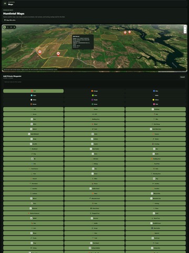Choose the Green color option
Viewport: 189px width, 253px height.
[x=94, y=104]
